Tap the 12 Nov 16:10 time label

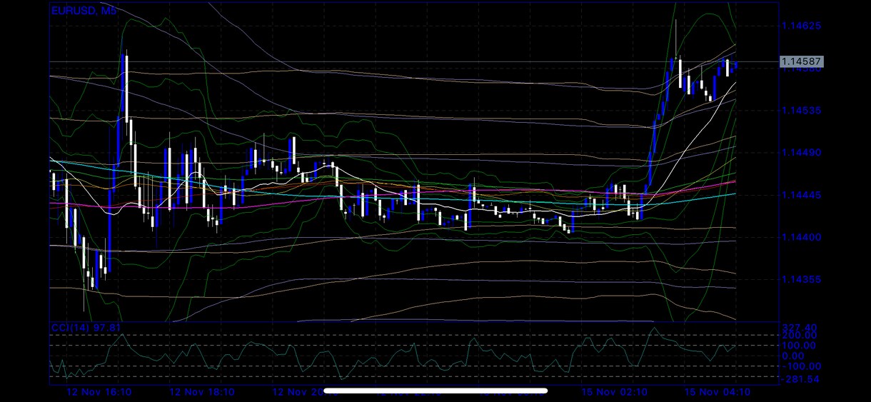(99, 393)
